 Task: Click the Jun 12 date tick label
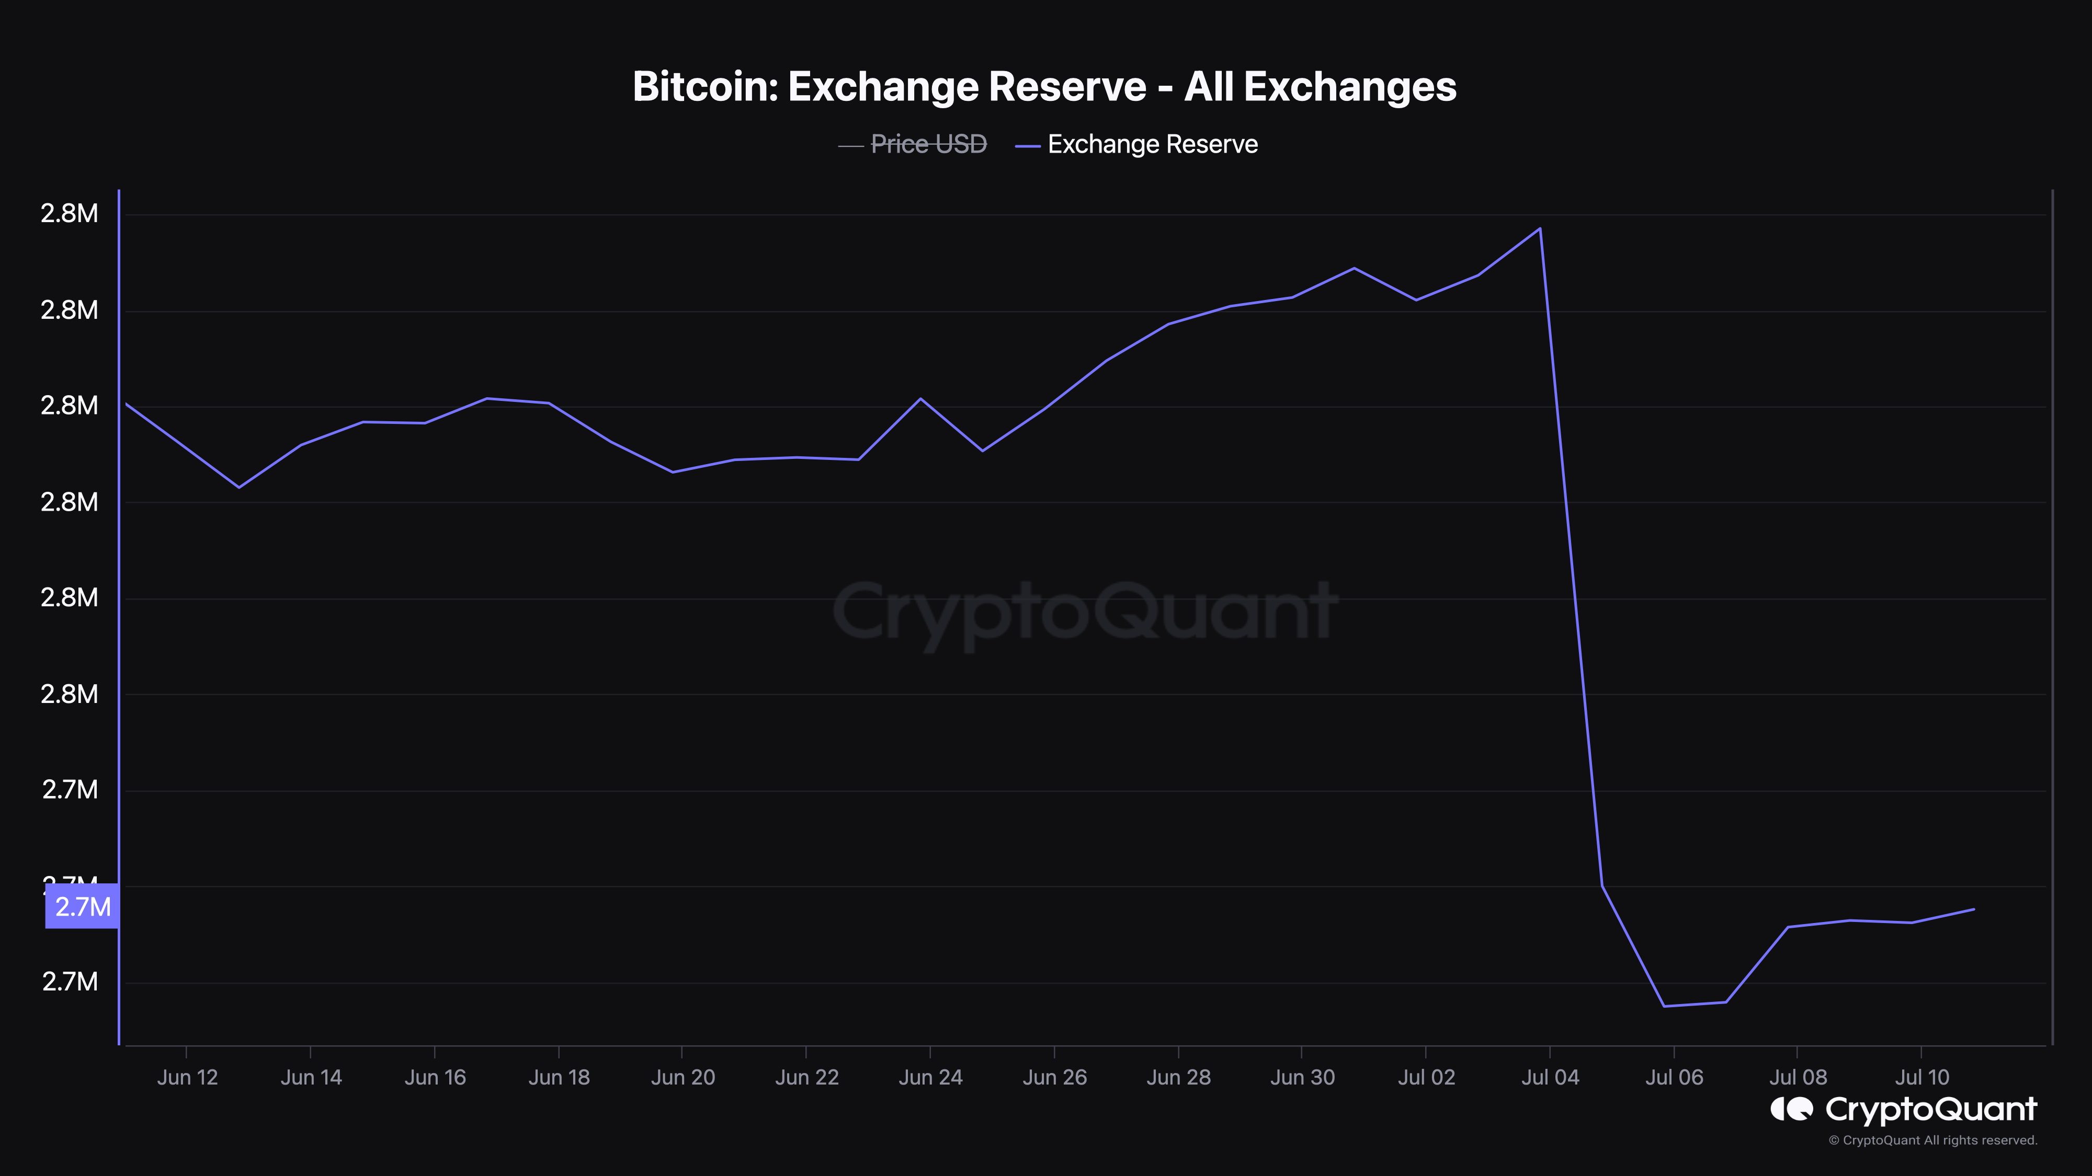(187, 1077)
